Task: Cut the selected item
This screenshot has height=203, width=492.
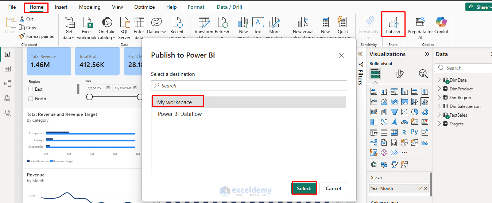Action: click(26, 19)
